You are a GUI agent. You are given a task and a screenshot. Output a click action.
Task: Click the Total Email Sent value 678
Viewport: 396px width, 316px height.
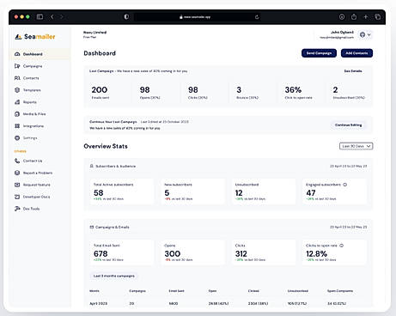(101, 253)
